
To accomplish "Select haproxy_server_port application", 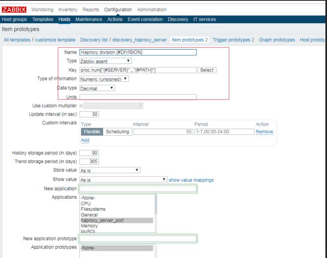I will [x=117, y=220].
